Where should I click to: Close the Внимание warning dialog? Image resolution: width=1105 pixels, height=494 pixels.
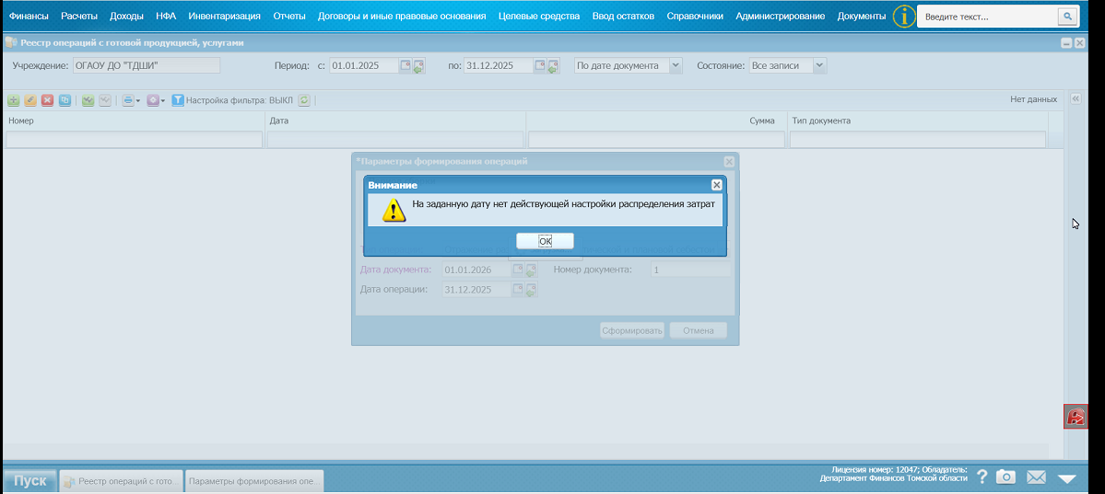[x=716, y=185]
